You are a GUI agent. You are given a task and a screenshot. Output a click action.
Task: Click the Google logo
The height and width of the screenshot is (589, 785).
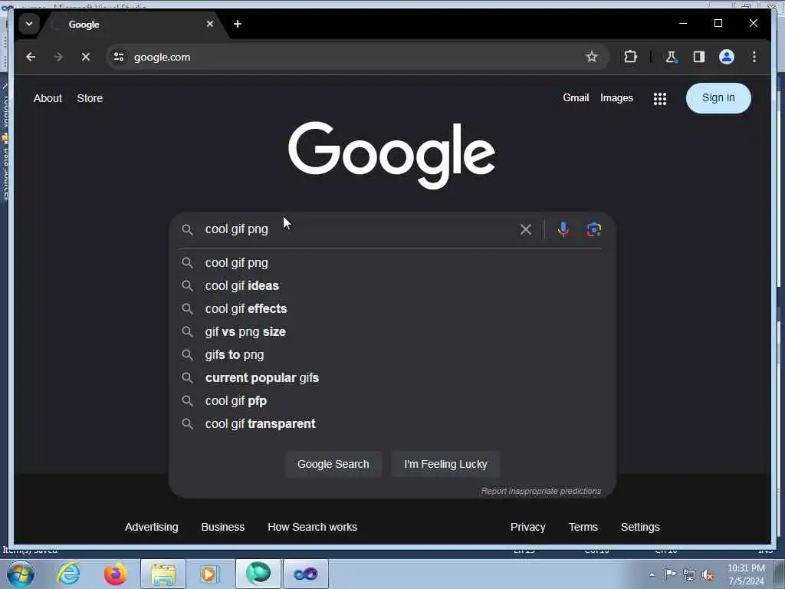392,155
